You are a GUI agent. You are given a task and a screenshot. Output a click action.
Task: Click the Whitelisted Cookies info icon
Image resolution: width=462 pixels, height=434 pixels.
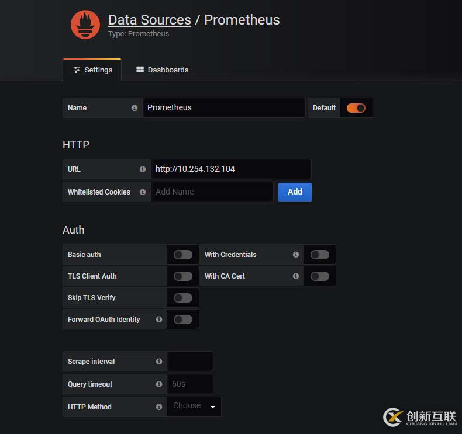click(143, 192)
